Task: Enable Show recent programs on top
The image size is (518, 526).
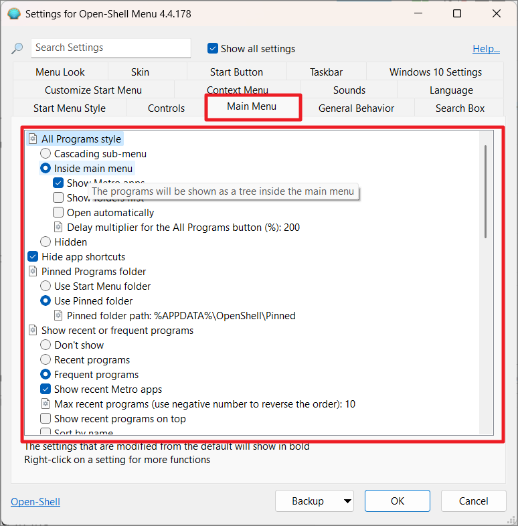Action: 46,418
